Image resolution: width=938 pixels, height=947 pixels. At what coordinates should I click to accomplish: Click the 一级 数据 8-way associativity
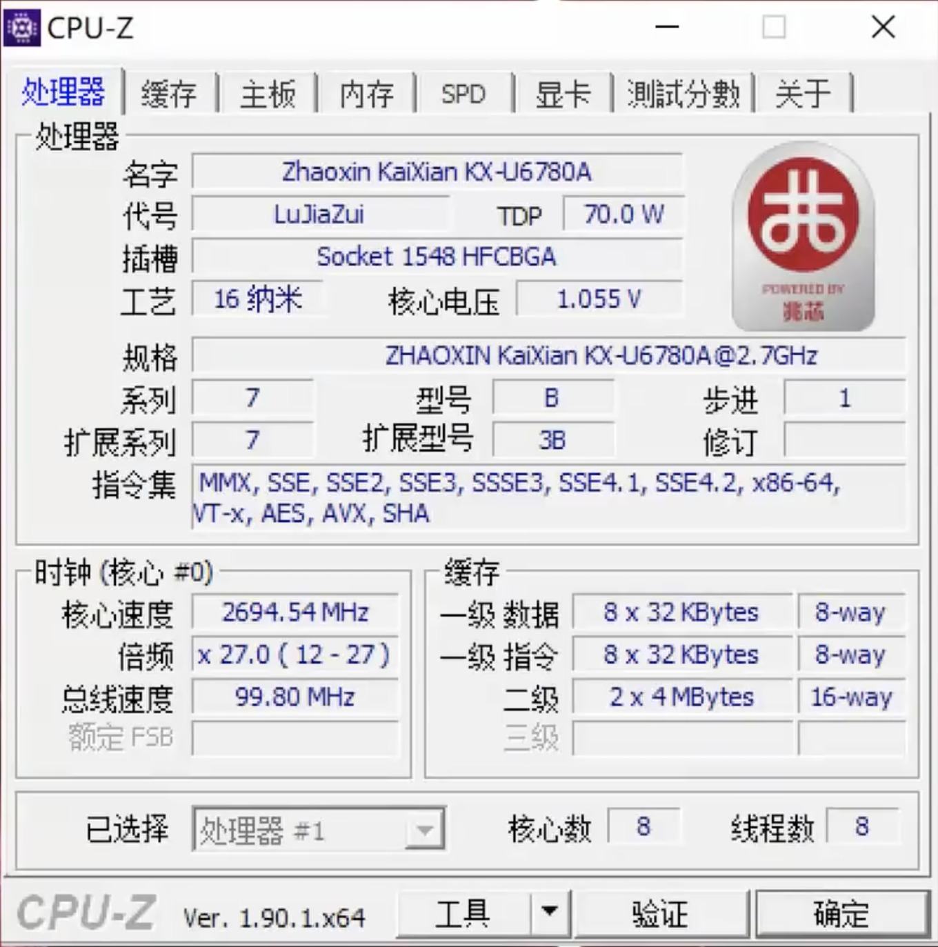[851, 612]
